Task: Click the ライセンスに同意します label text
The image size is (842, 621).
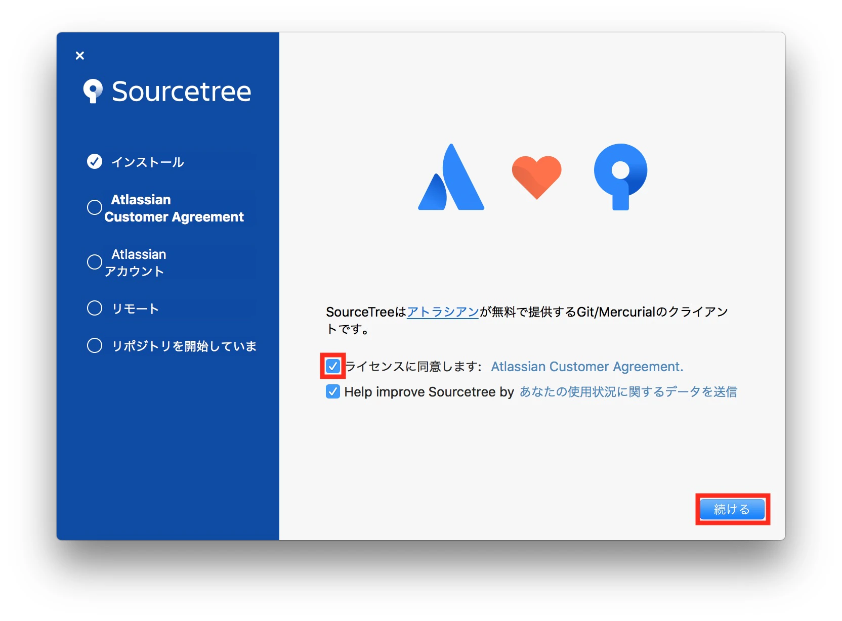Action: [x=413, y=367]
